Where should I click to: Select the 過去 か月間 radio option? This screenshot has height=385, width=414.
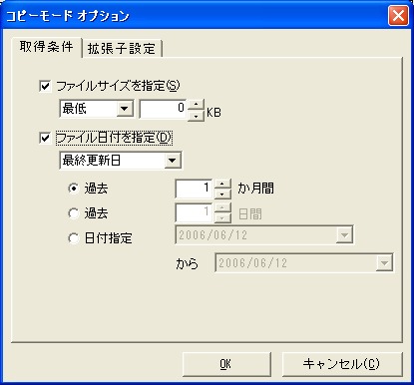coord(74,189)
